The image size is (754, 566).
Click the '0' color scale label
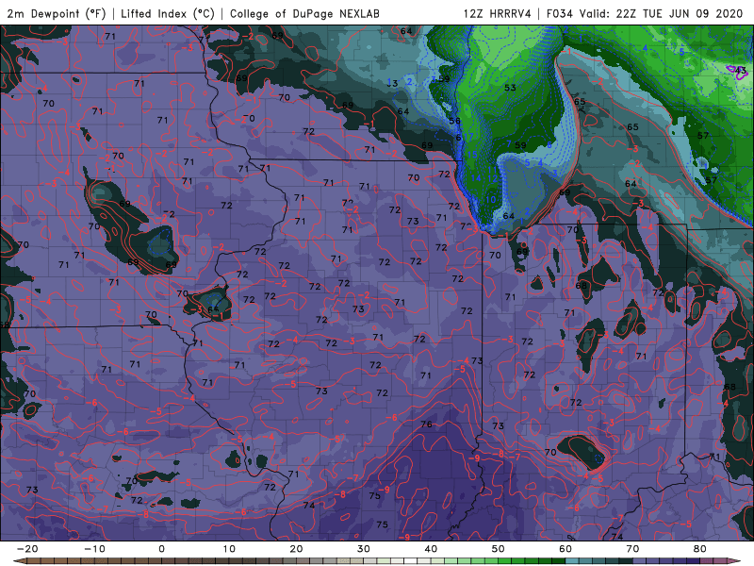pos(161,549)
